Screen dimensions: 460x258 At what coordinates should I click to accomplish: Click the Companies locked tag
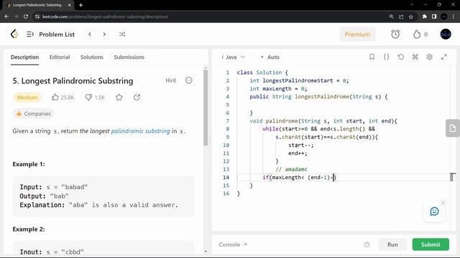(34, 113)
